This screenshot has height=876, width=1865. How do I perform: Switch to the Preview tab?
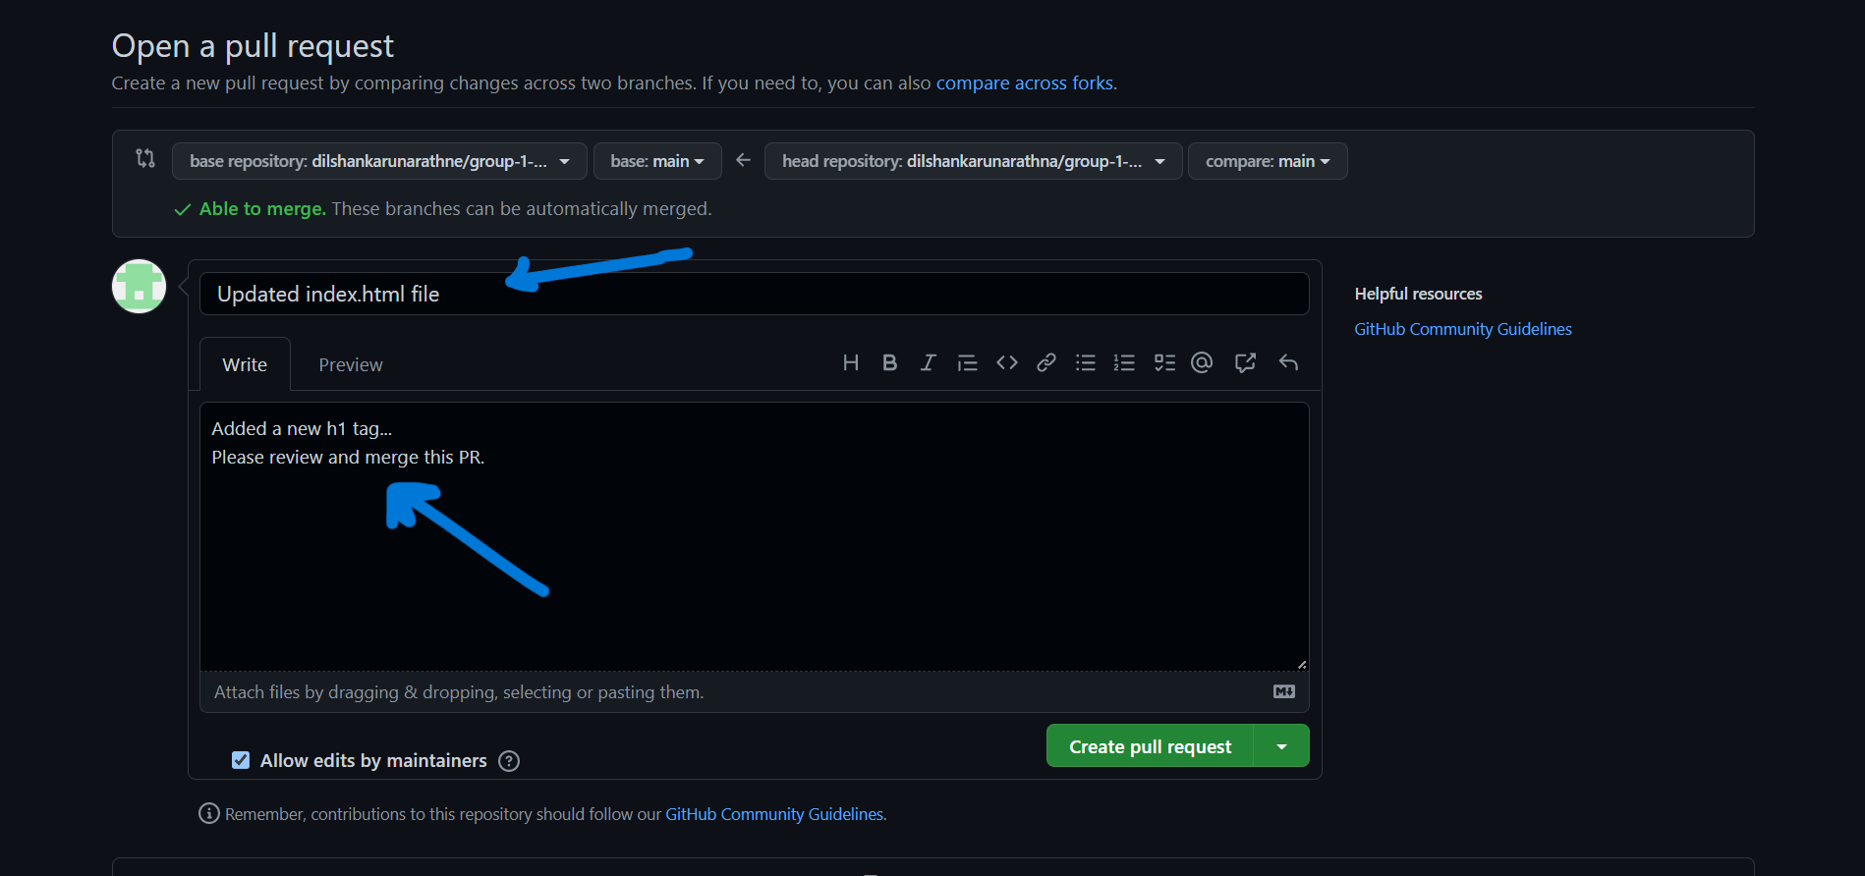pos(351,364)
